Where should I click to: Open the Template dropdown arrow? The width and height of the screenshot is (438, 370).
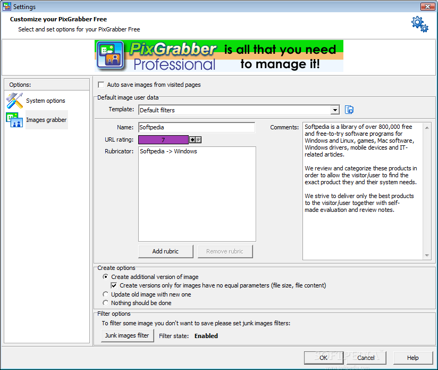click(x=335, y=110)
